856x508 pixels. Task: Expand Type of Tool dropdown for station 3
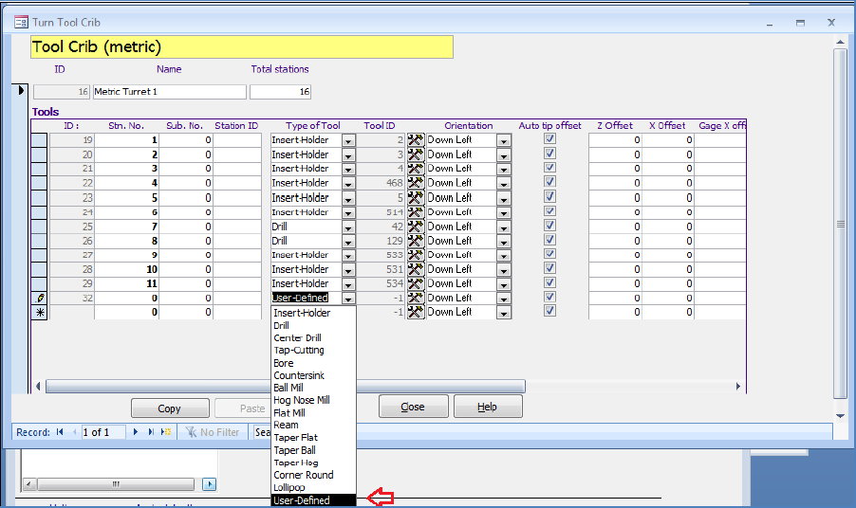click(x=348, y=169)
